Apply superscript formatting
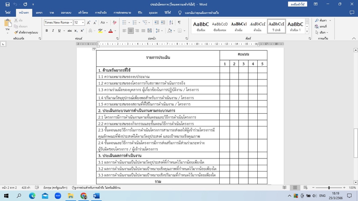The width and height of the screenshot is (358, 201). pyautogui.click(x=82, y=31)
